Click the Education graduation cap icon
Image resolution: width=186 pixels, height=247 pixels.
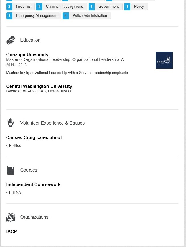click(11, 40)
